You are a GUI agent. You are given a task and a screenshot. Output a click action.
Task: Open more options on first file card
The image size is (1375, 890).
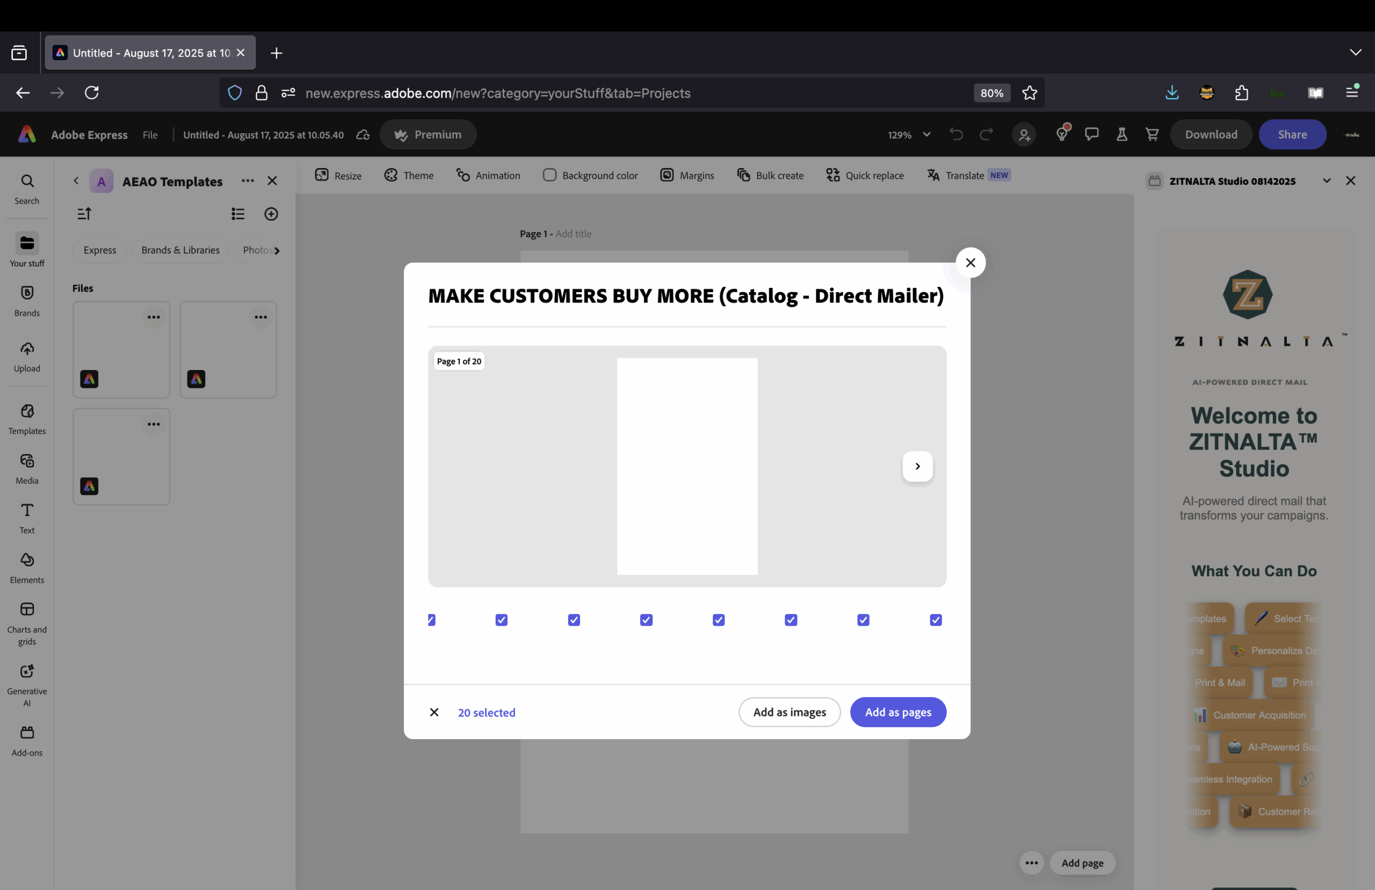click(153, 317)
